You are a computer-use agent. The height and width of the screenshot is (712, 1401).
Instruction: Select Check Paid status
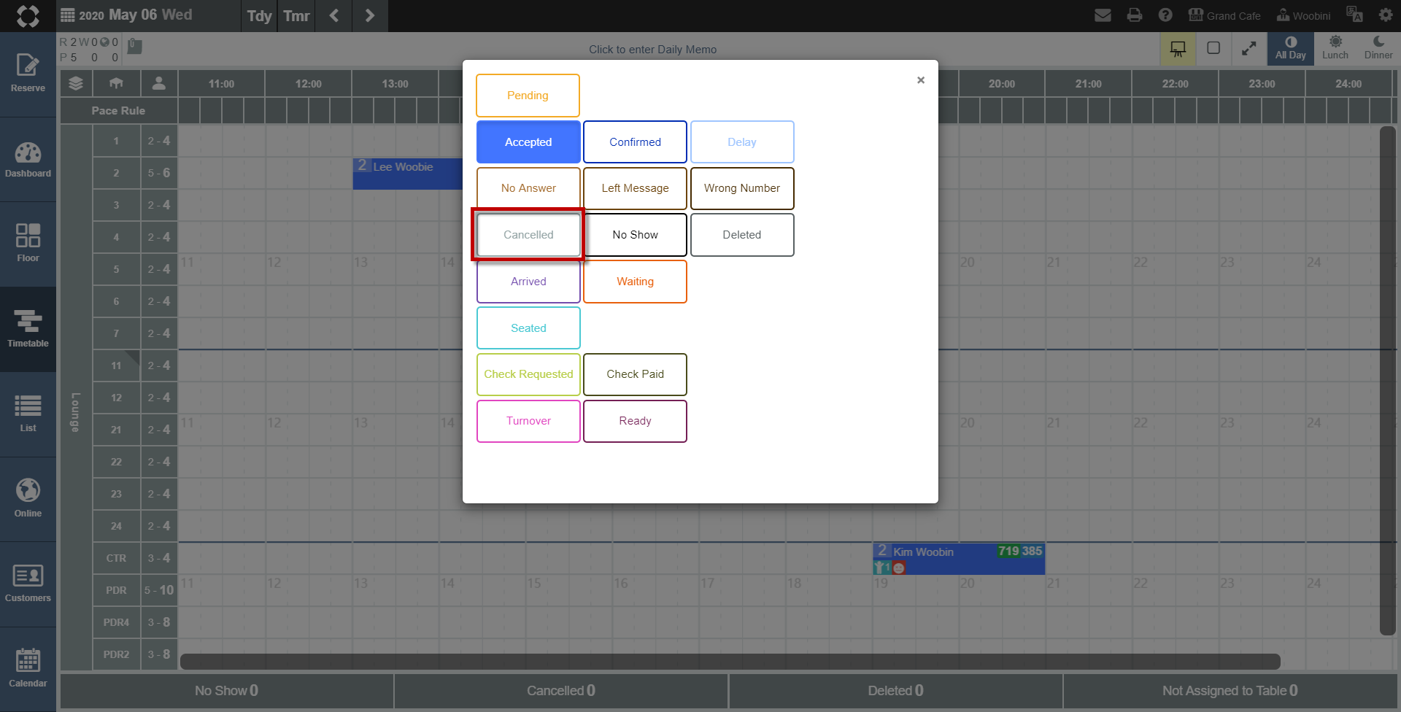pos(635,374)
